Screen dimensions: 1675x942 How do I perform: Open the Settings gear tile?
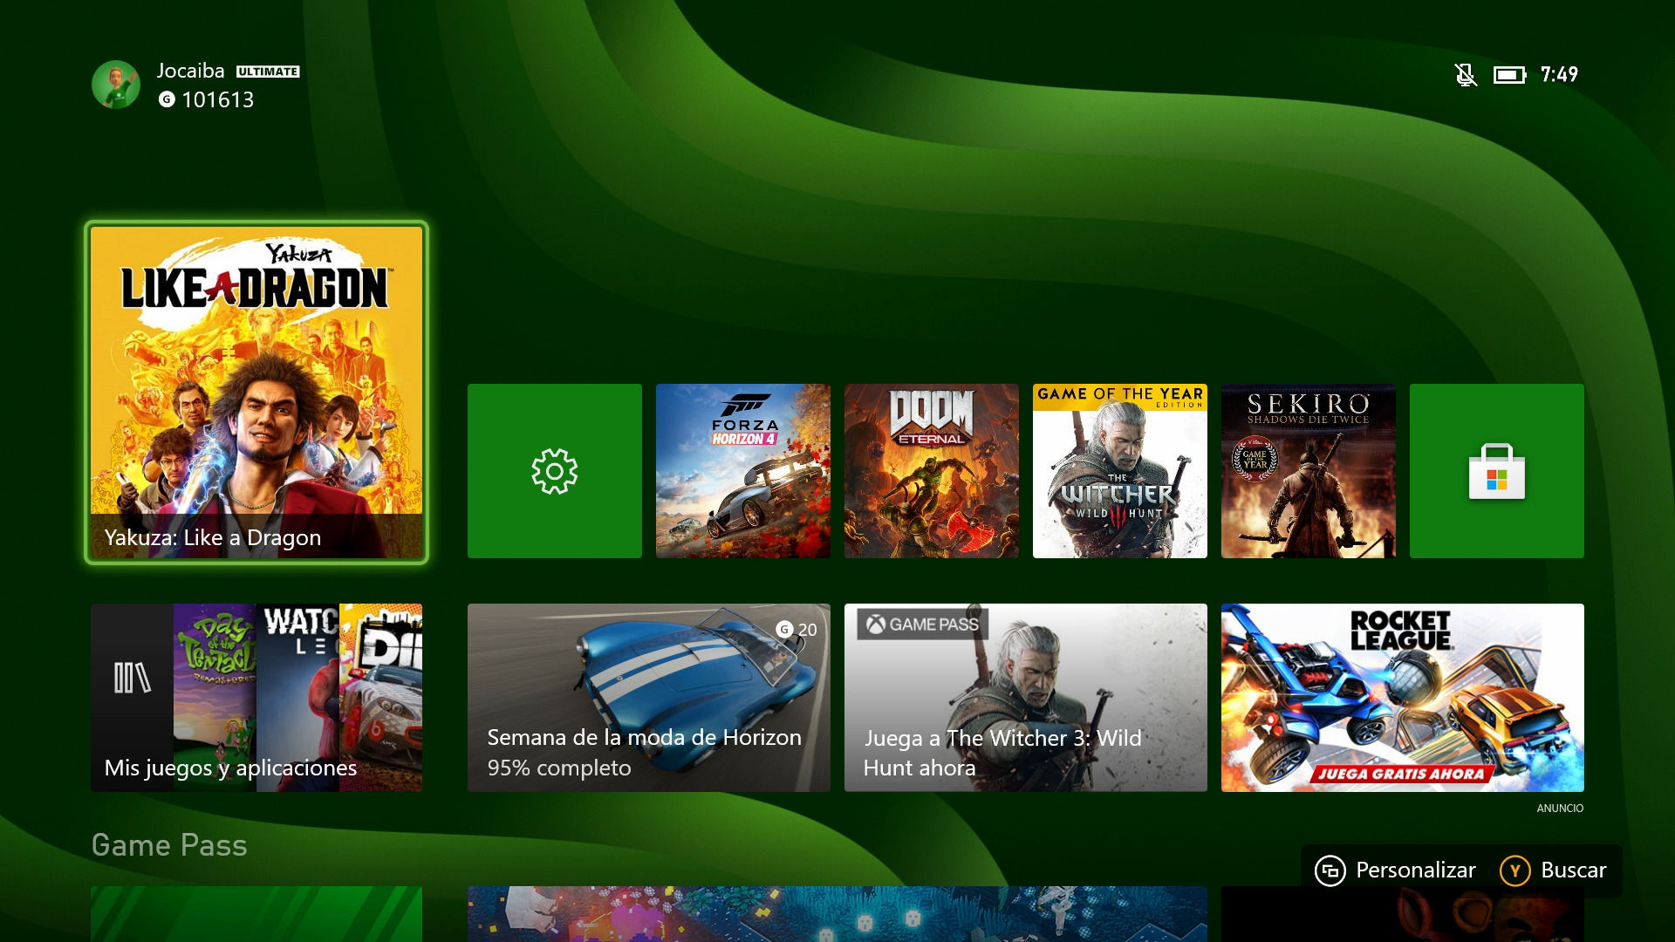point(554,471)
